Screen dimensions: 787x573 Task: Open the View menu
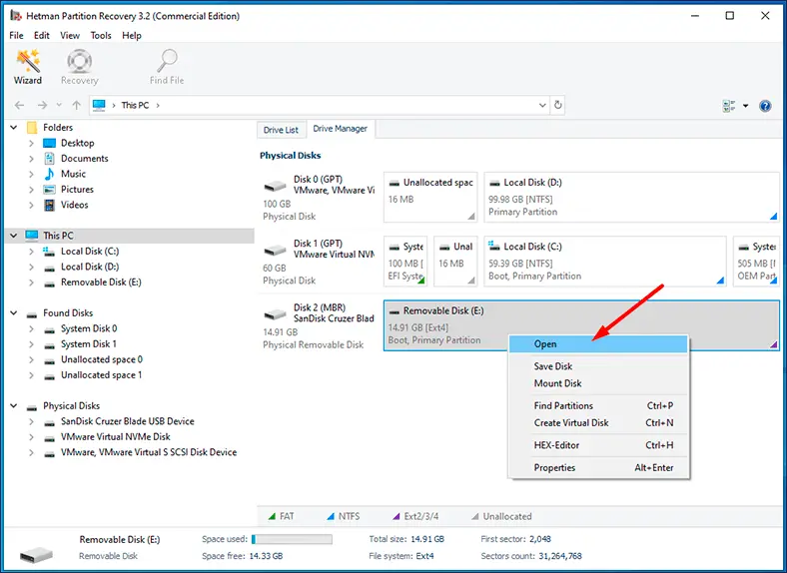(70, 36)
